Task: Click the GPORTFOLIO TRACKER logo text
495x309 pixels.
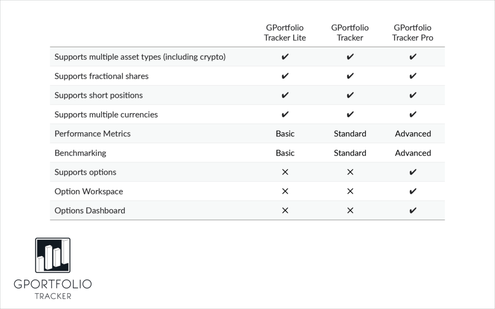Action: click(x=53, y=289)
